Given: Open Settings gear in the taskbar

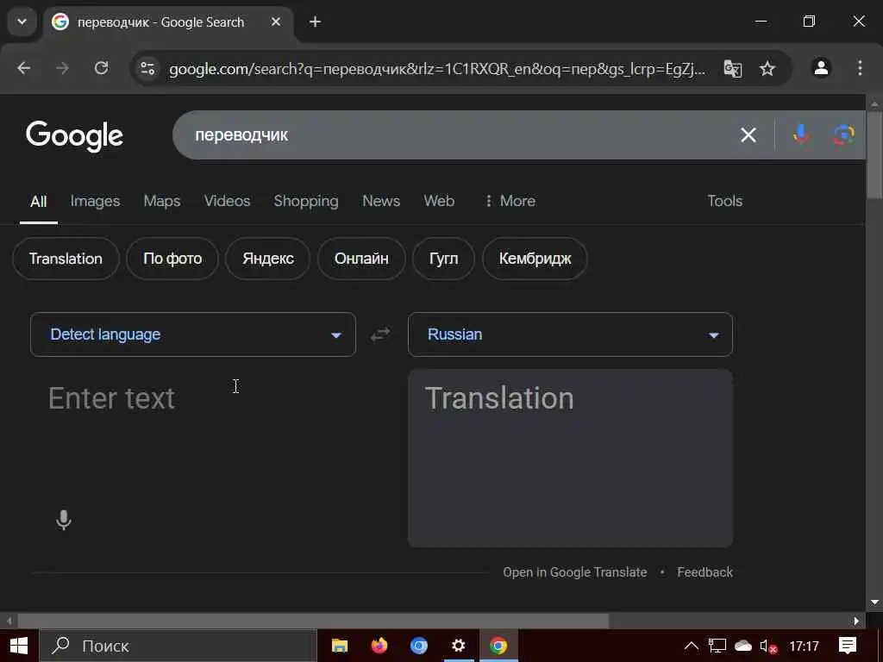Looking at the screenshot, I should click(459, 646).
